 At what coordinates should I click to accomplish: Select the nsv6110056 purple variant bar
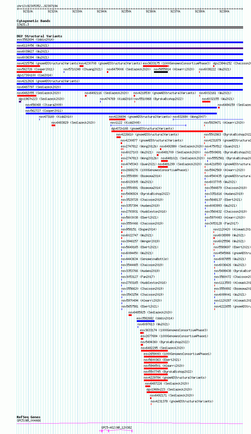tap(130, 48)
